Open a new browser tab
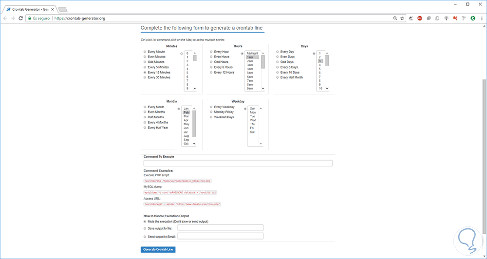This screenshot has height=259, width=487. pos(62,10)
